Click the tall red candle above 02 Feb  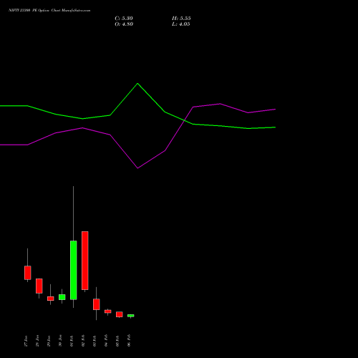pos(85,261)
